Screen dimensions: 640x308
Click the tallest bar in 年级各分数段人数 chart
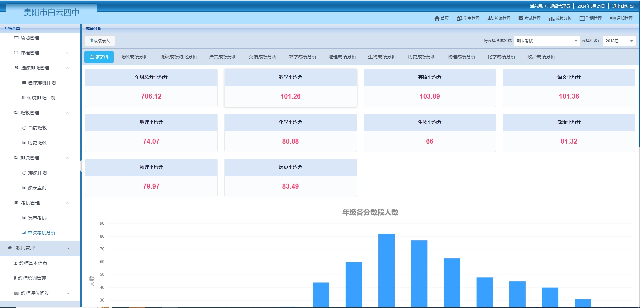click(x=386, y=270)
